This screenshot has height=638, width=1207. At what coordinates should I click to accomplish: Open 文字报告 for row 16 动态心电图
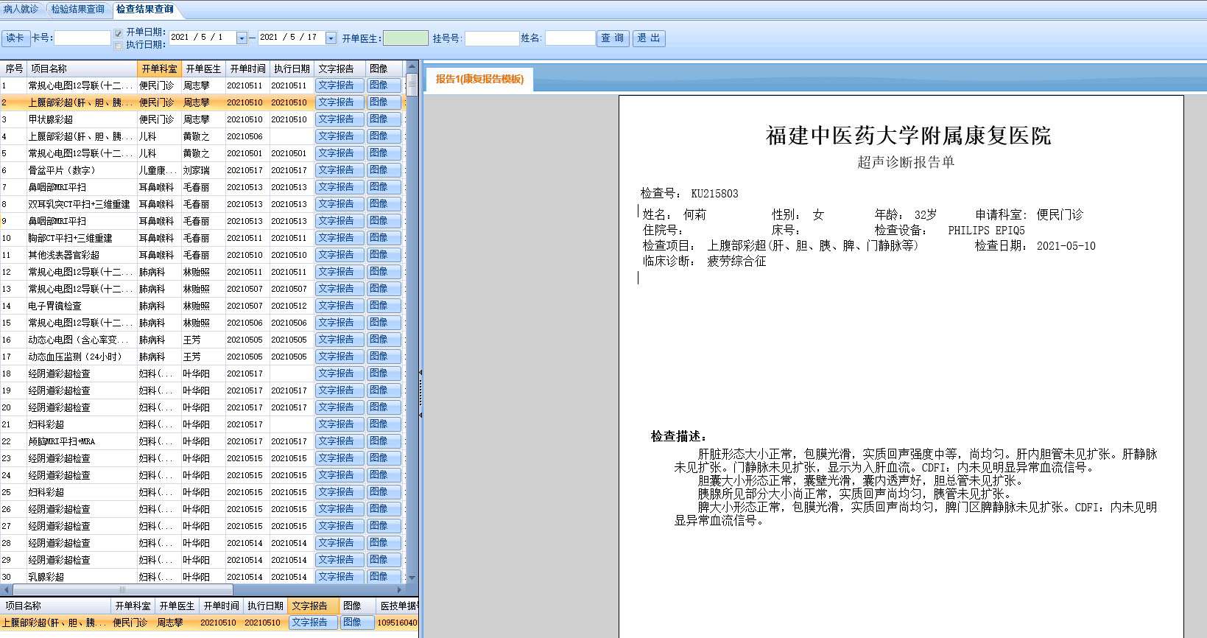(339, 340)
